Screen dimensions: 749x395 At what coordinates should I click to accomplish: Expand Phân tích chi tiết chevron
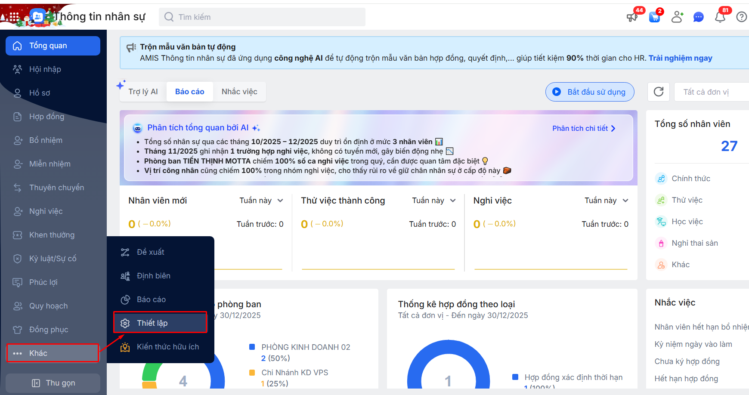point(613,128)
